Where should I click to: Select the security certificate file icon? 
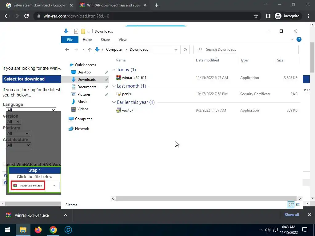[x=118, y=94]
